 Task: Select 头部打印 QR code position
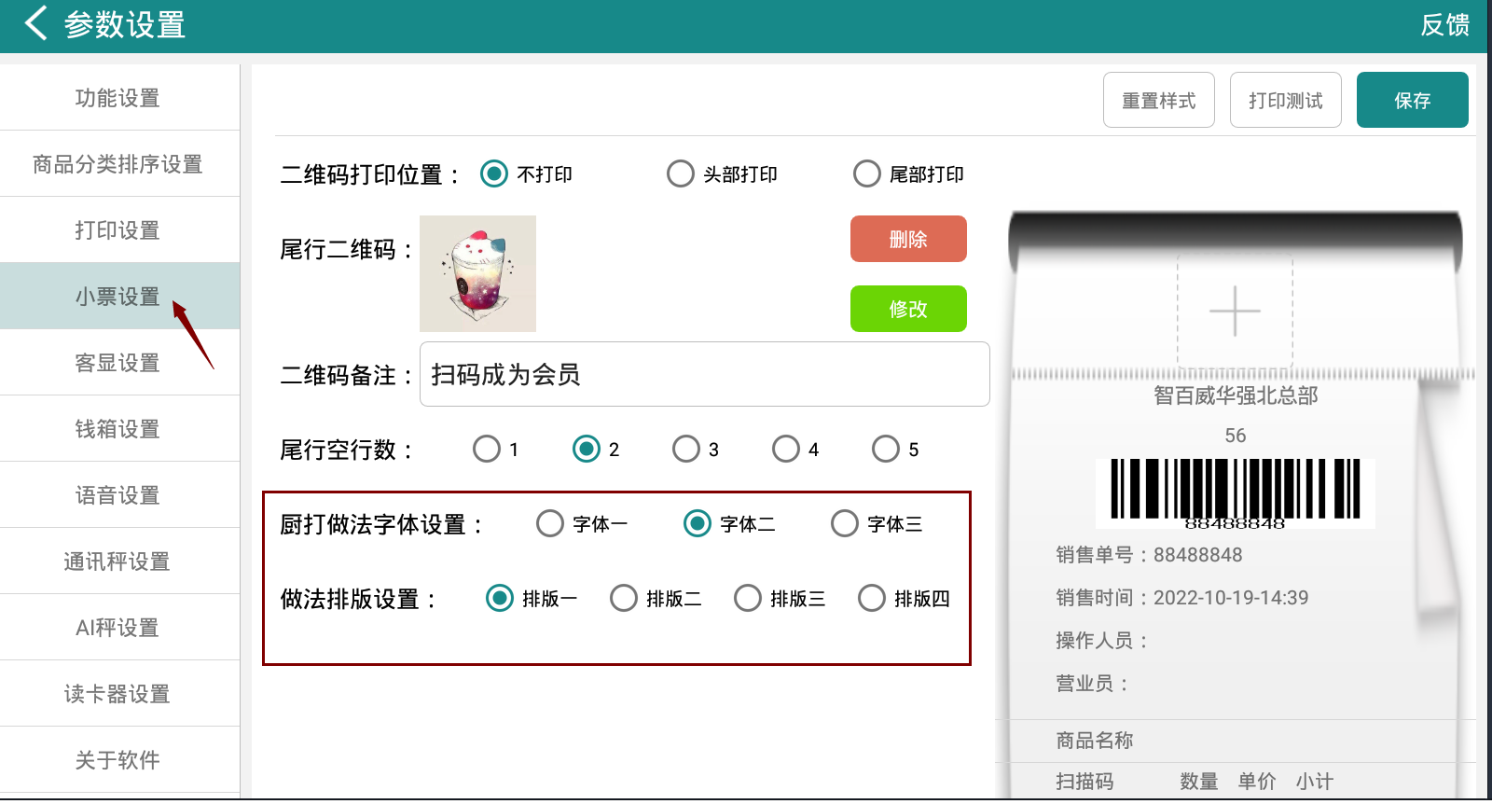[681, 174]
